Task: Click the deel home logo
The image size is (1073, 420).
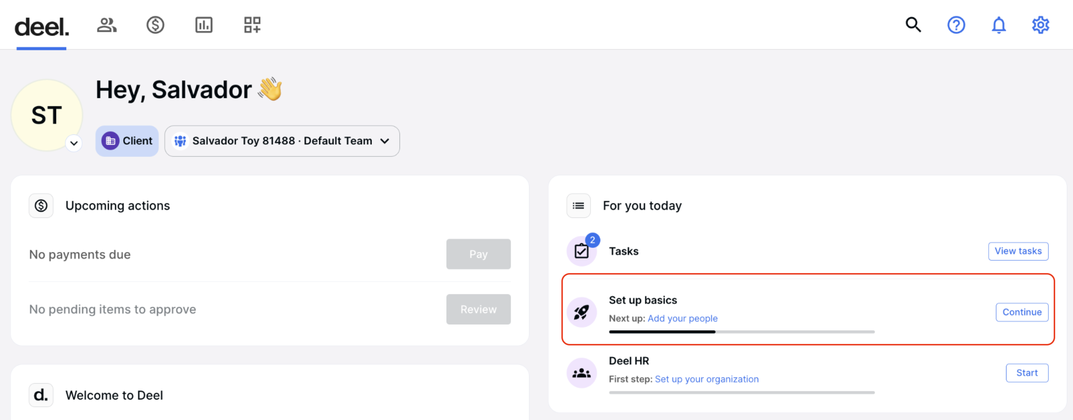Action: 42,27
